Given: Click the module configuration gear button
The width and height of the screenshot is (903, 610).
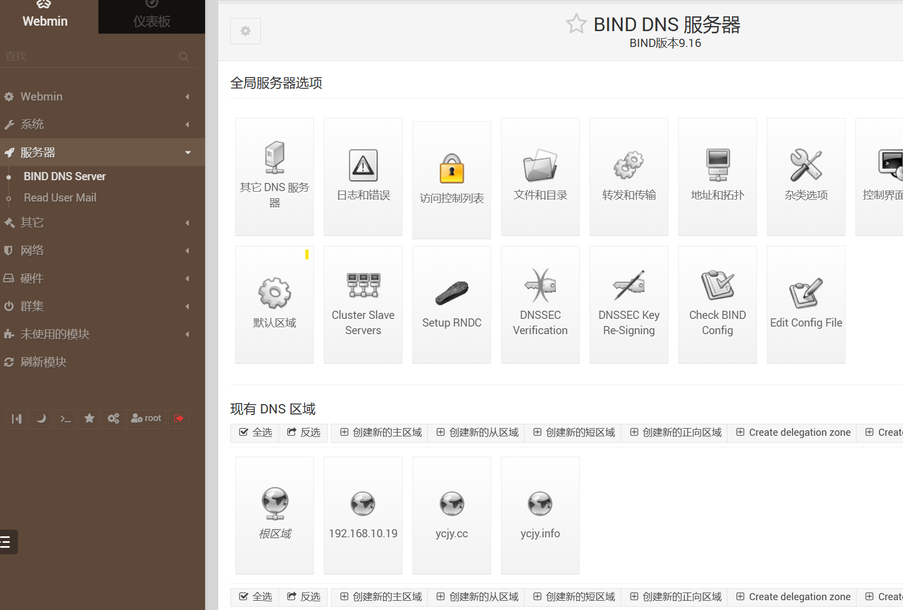Looking at the screenshot, I should point(246,31).
